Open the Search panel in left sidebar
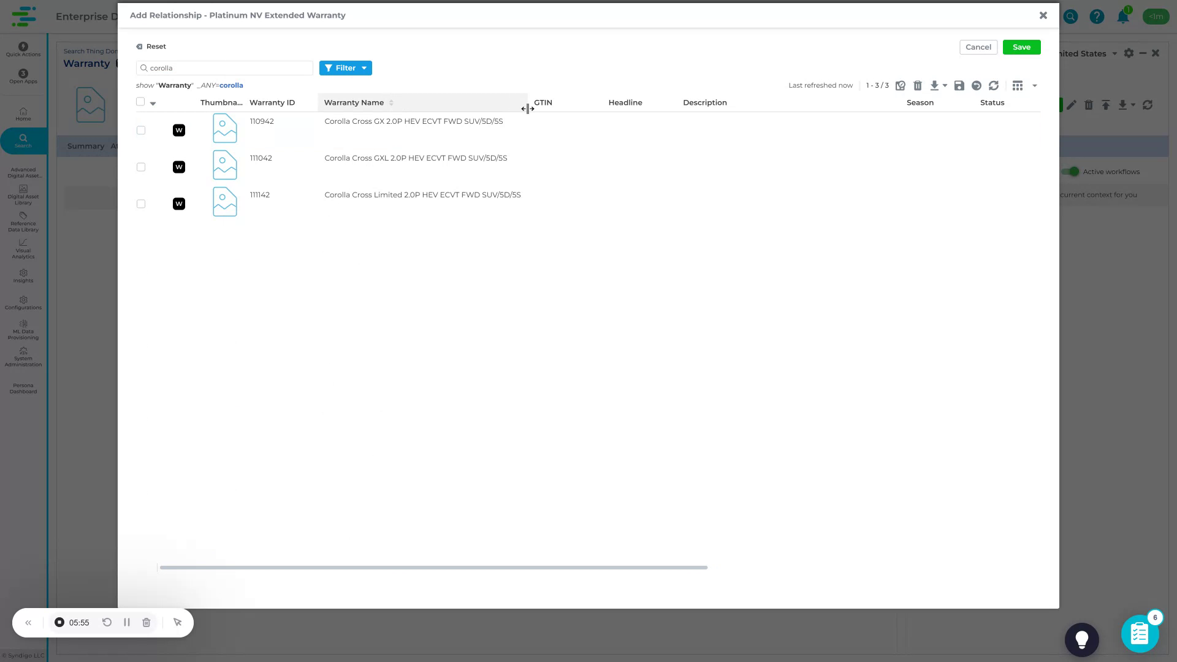The height and width of the screenshot is (662, 1177). click(x=23, y=141)
